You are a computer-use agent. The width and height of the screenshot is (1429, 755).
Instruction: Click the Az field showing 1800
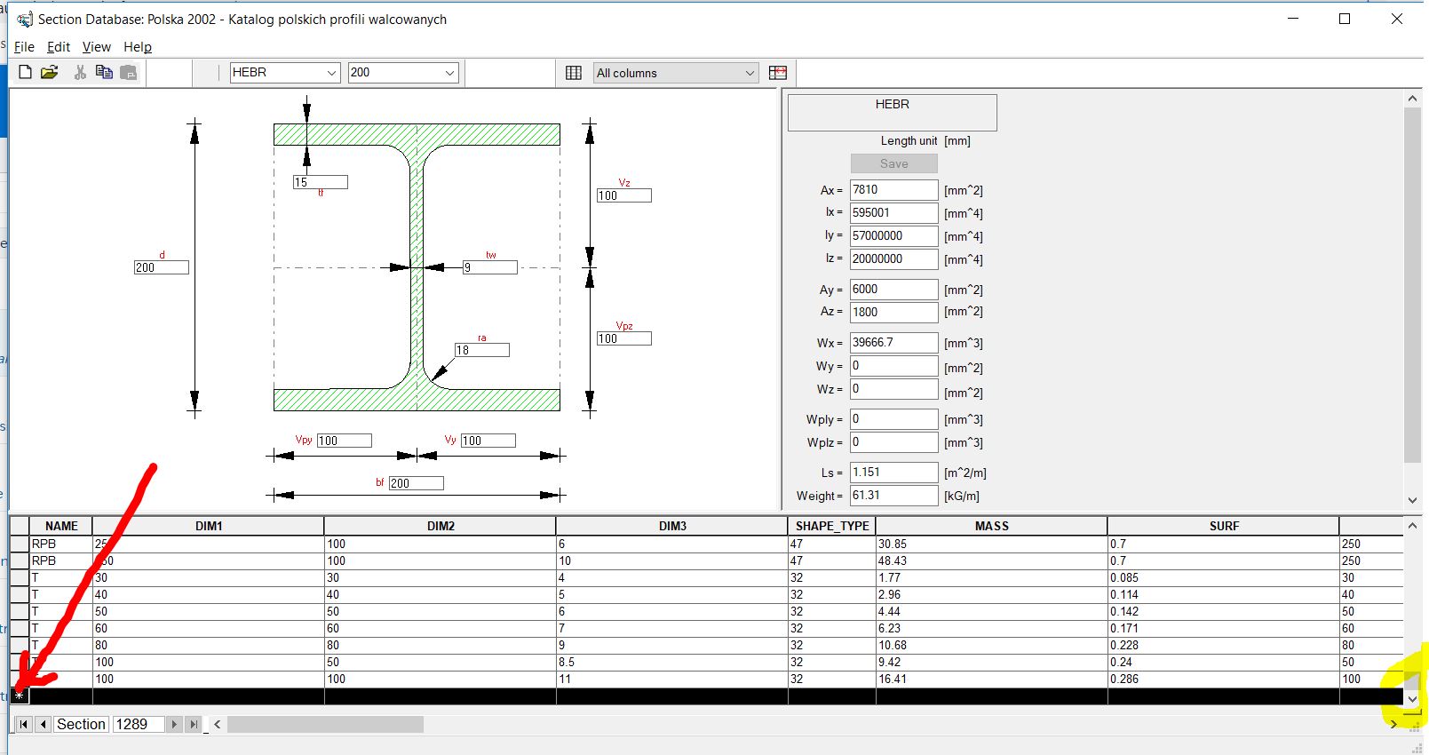pyautogui.click(x=893, y=313)
